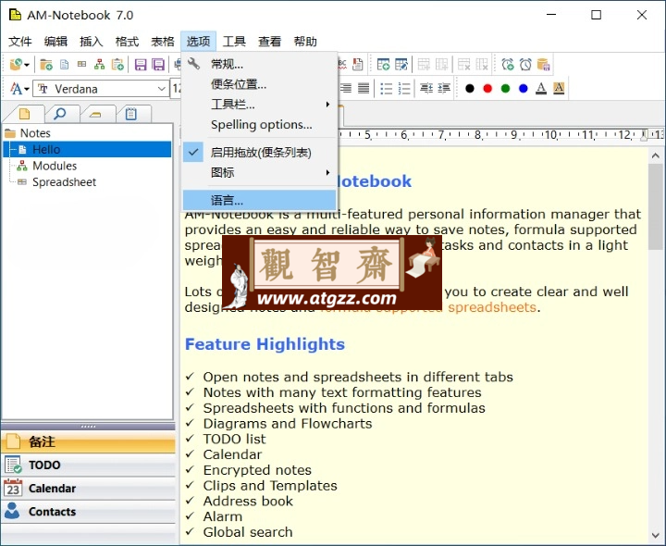Open the 表格 menu

pos(163,42)
